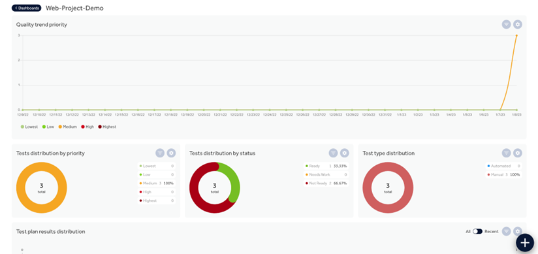This screenshot has width=538, height=254.
Task: Select Highest row in priority distribution legend
Action: point(157,200)
